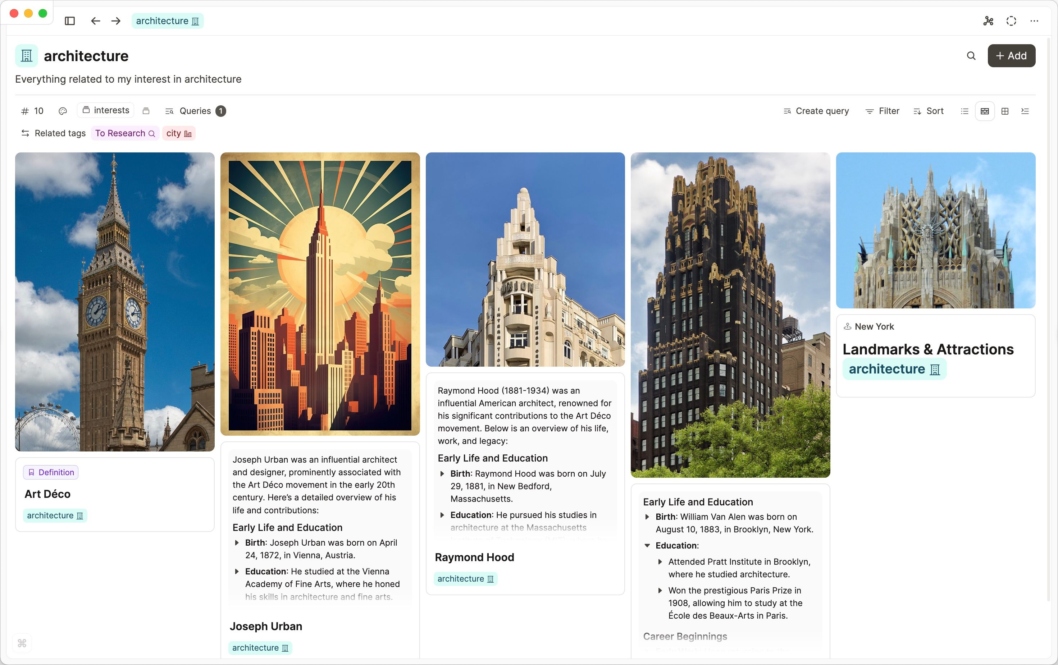The height and width of the screenshot is (665, 1058).
Task: Open the Big Ben Art Déco thumbnail
Action: click(115, 302)
